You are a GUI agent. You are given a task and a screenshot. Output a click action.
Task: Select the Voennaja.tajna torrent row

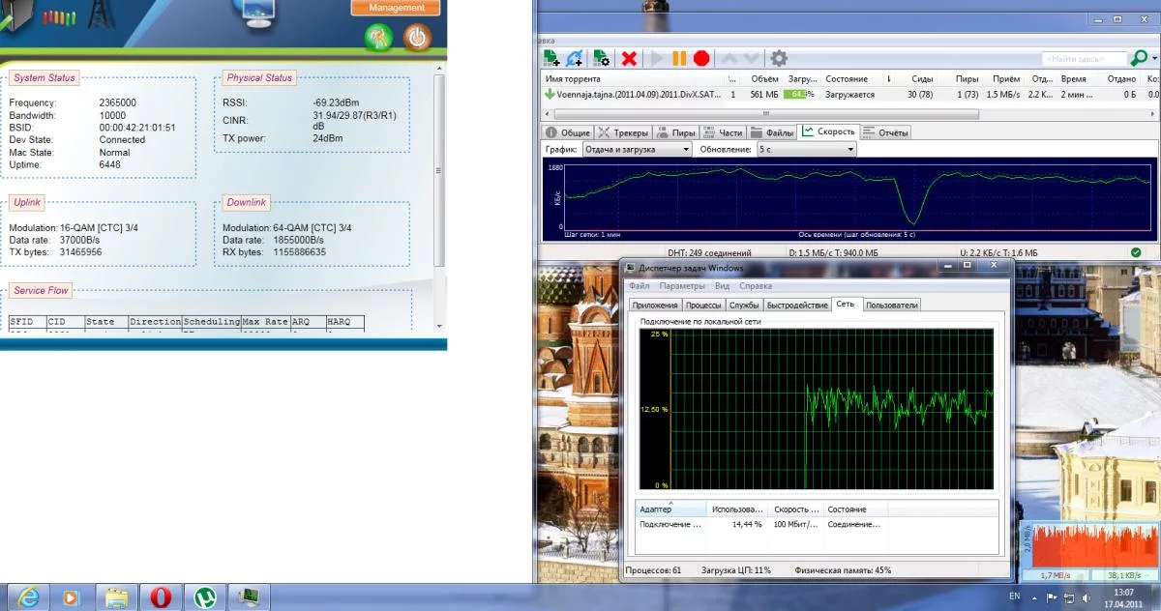point(629,95)
